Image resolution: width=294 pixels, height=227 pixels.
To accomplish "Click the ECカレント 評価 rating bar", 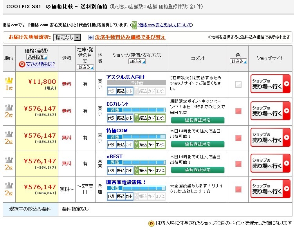I will [x=136, y=110].
